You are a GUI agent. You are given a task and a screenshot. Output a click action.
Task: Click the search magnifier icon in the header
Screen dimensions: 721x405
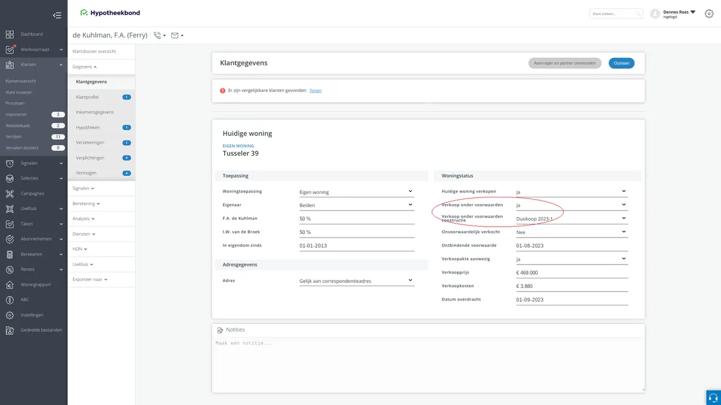pos(637,13)
